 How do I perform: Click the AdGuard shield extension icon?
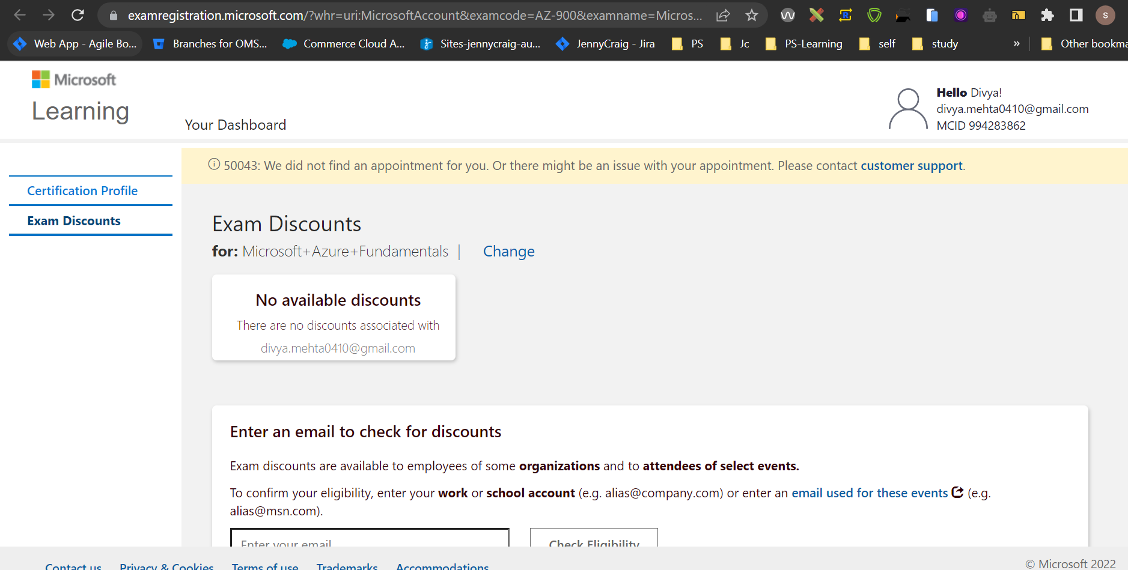coord(874,15)
